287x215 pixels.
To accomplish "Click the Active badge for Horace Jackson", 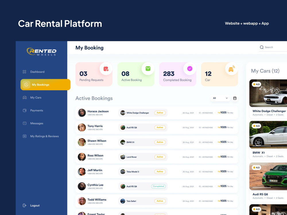I will pyautogui.click(x=160, y=113).
